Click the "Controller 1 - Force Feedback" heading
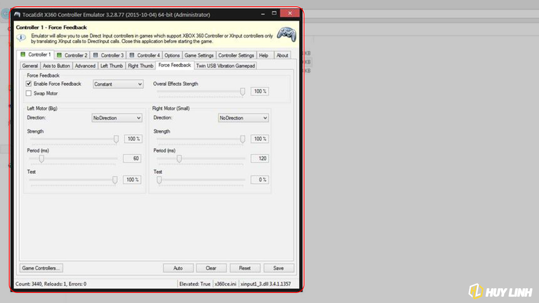The height and width of the screenshot is (303, 539). (51, 27)
